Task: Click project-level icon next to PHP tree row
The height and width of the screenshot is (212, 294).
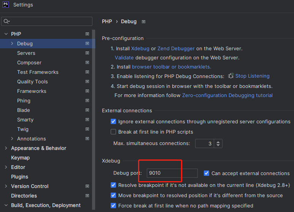Action: coord(87,34)
